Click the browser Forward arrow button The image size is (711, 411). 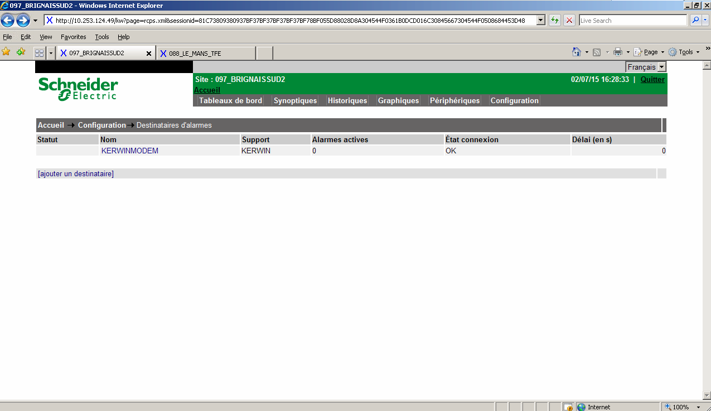[23, 21]
